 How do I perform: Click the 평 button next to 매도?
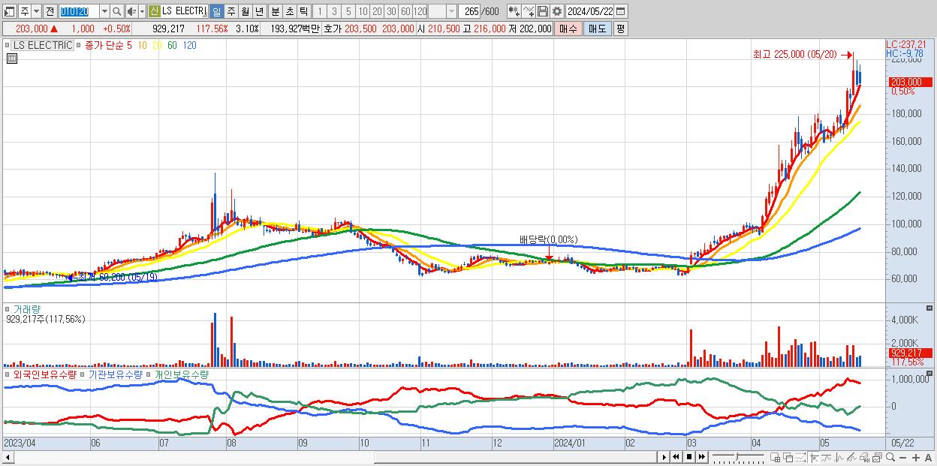click(620, 29)
